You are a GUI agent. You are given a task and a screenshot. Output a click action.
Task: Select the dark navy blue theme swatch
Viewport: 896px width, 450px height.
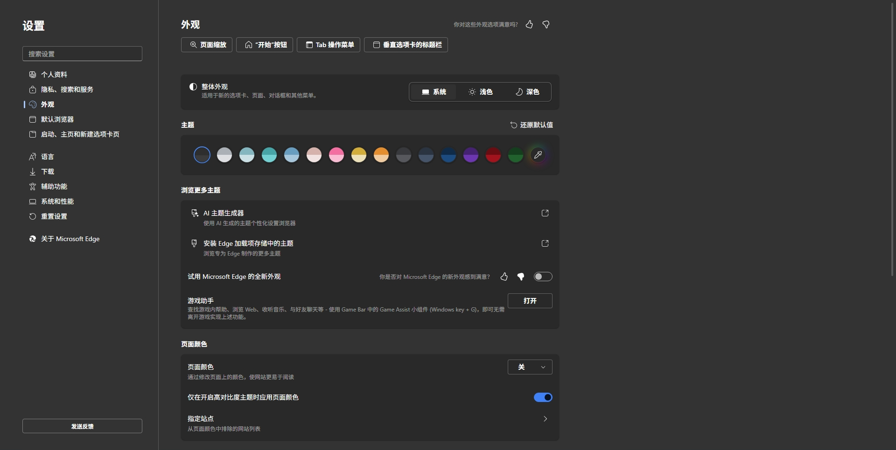(x=448, y=155)
